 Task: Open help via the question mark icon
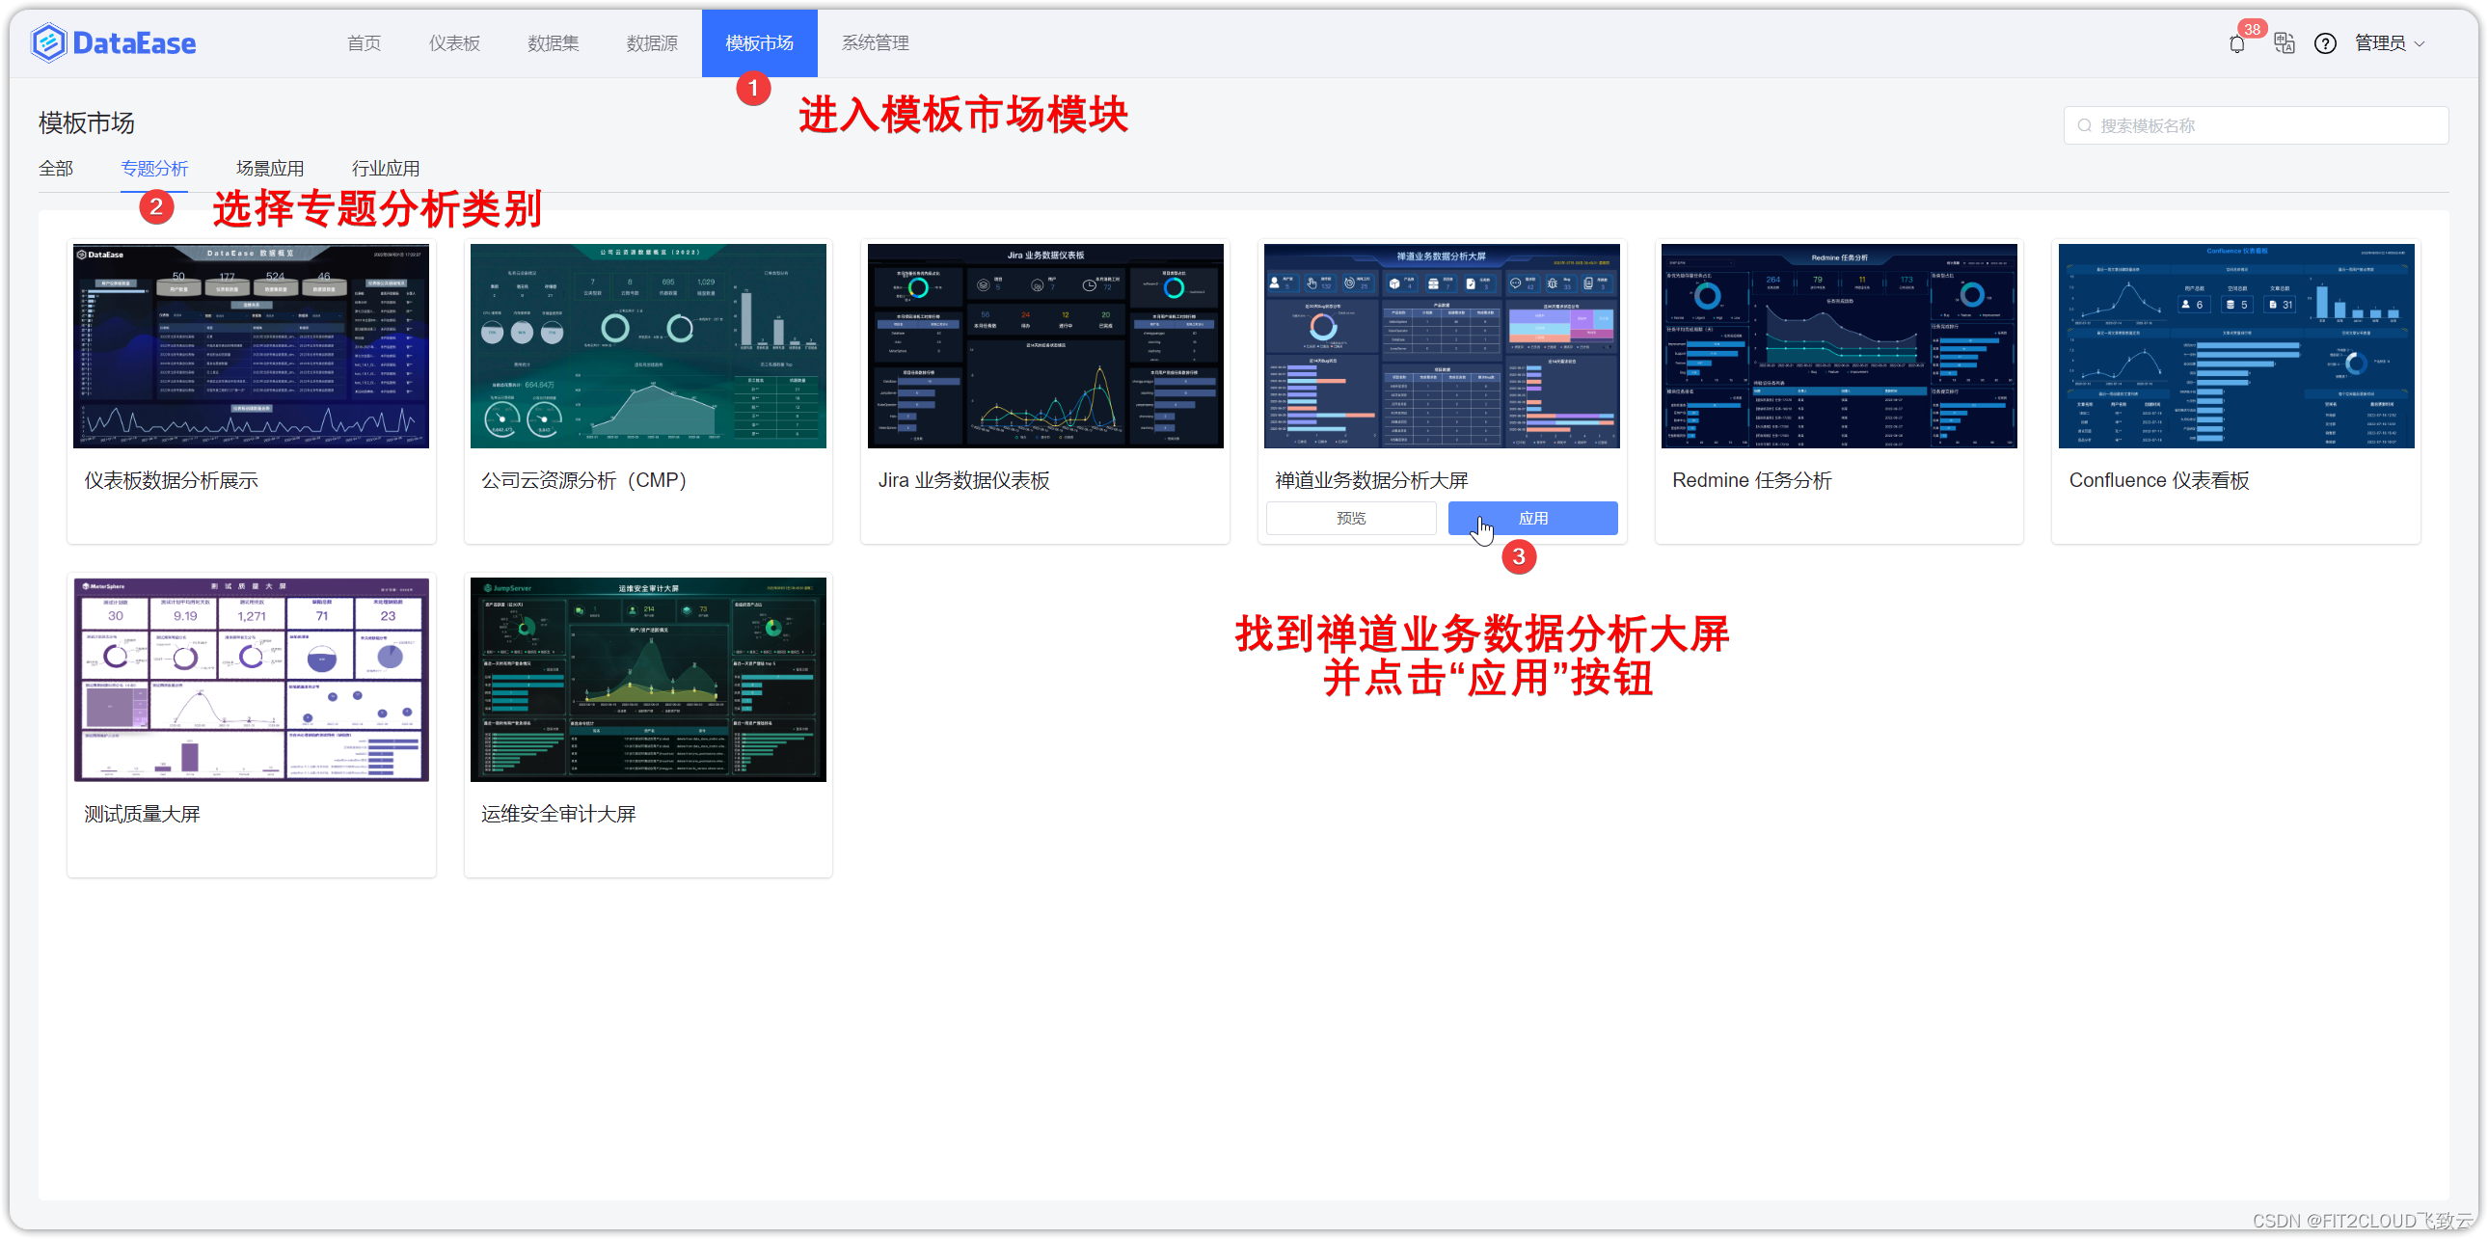tap(2326, 43)
